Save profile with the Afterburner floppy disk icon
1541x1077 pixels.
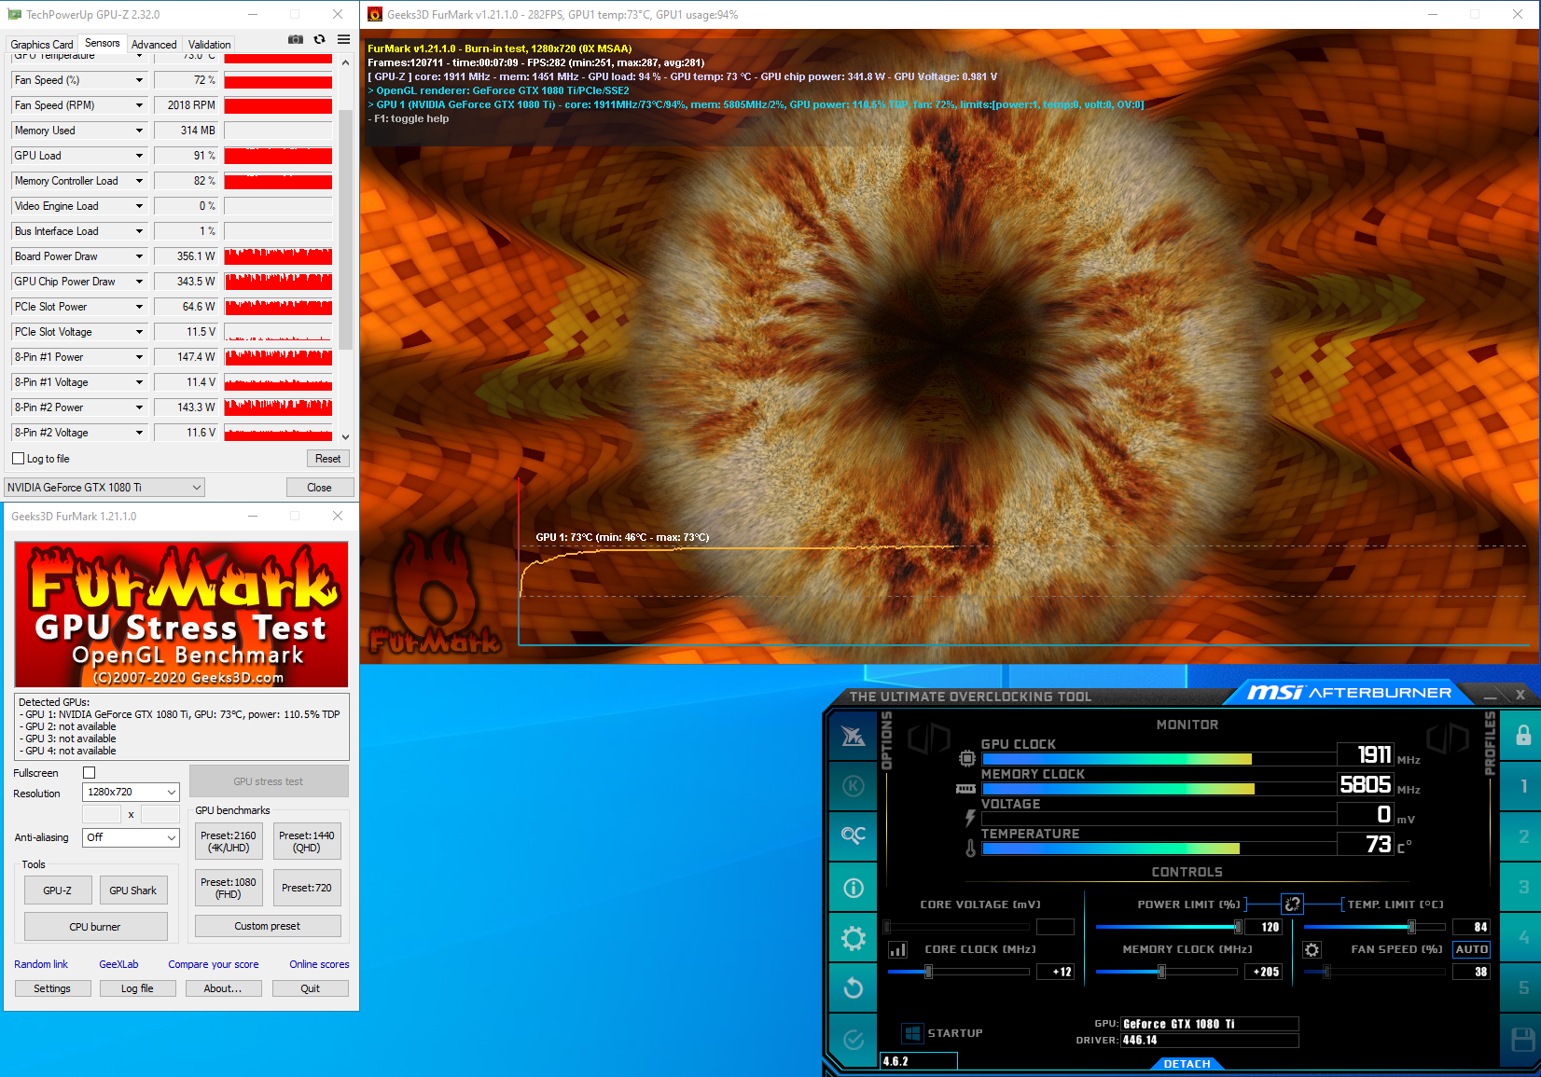pyautogui.click(x=1523, y=1039)
